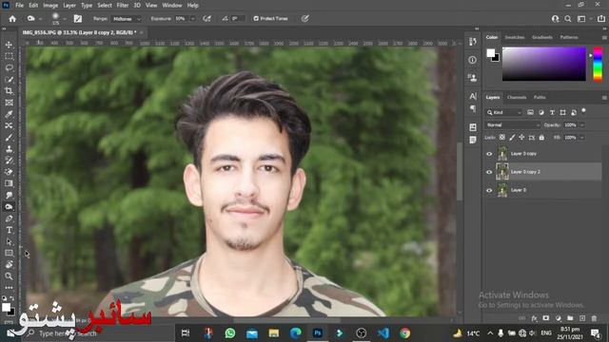This screenshot has height=342, width=609.
Task: Select the Brush tool
Action: pos(9,137)
